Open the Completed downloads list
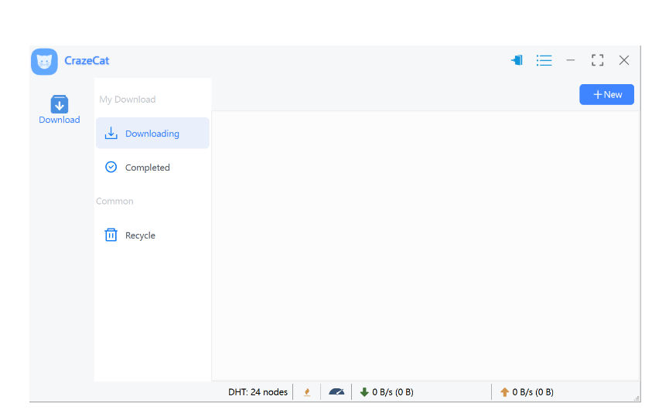This screenshot has height=413, width=669. (152, 168)
